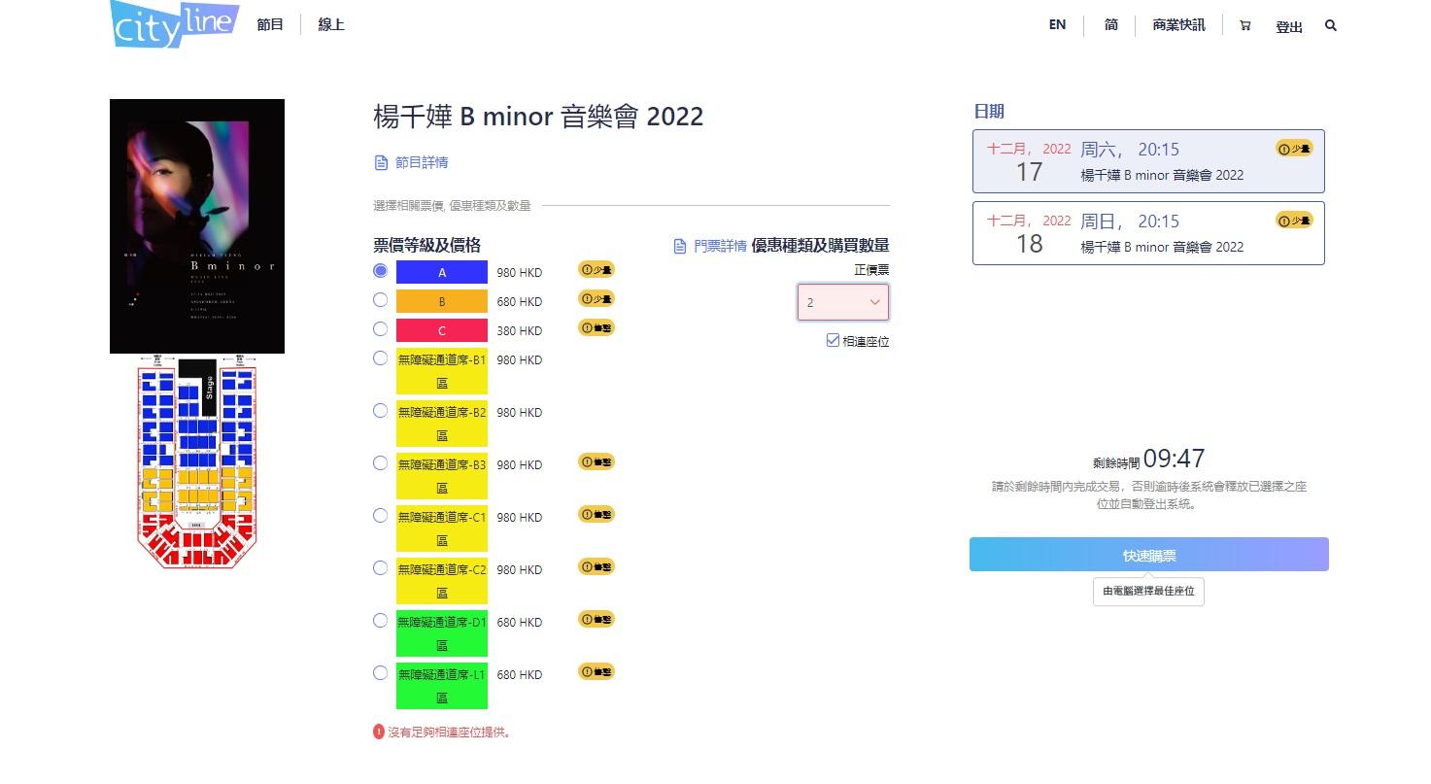1431x784 pixels.
Task: Click the status badge beside price A
Action: 596,270
